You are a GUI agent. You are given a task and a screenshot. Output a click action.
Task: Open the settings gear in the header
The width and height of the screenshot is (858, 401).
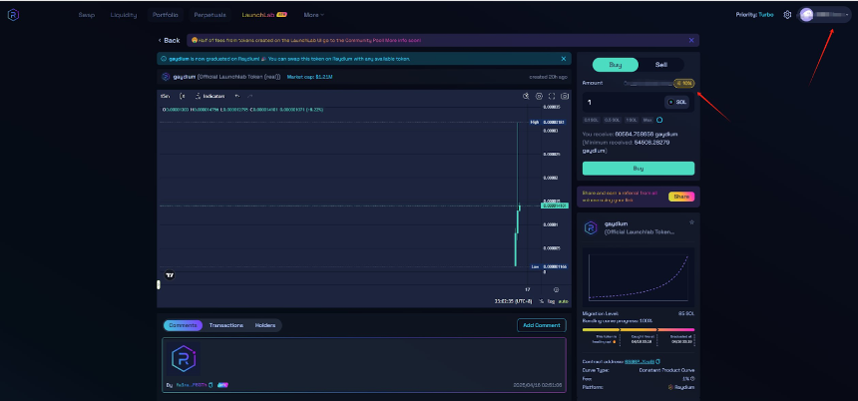click(x=787, y=15)
